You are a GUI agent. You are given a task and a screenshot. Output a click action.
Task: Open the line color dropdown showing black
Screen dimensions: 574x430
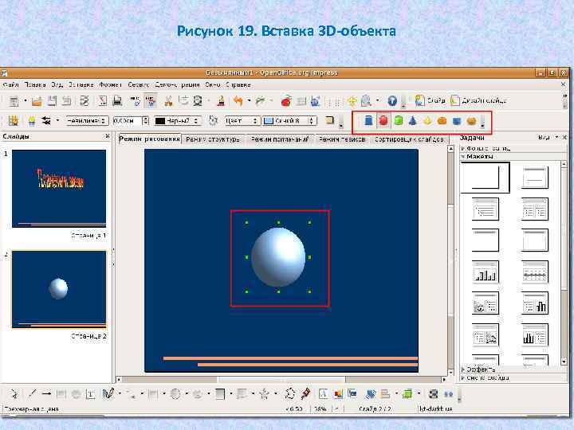(178, 121)
